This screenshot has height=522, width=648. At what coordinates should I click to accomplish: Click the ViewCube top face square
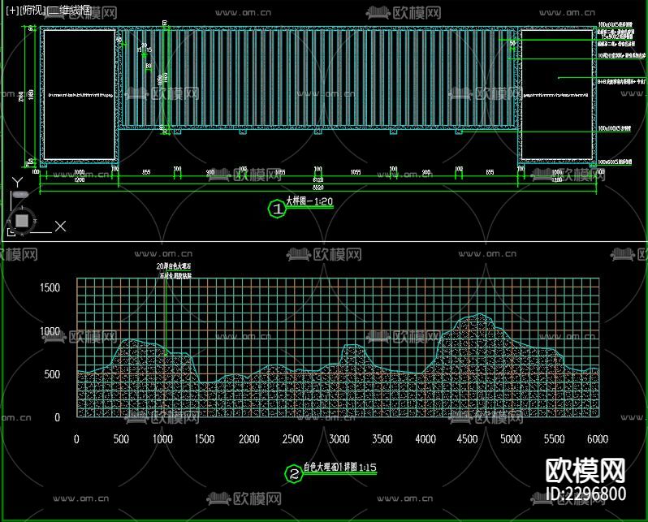coord(21,220)
